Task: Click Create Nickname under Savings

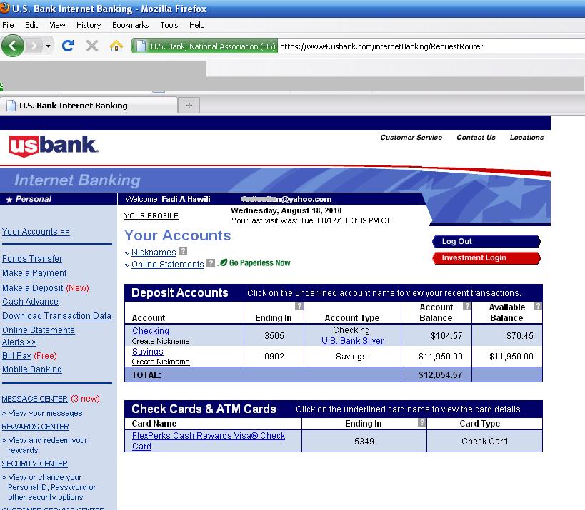Action: pos(161,362)
